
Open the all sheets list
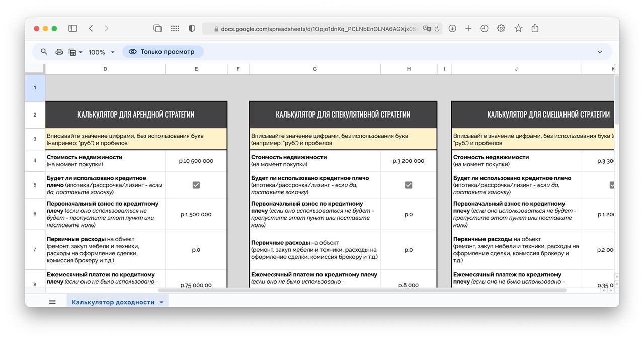52,302
